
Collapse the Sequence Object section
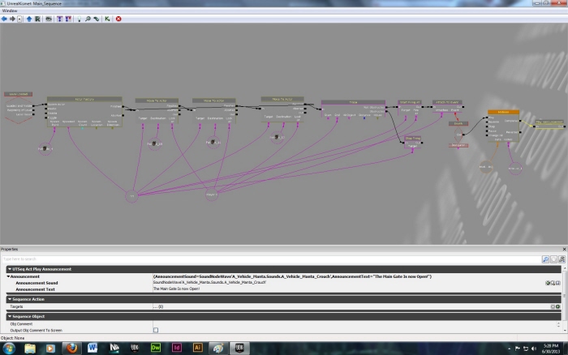click(x=8, y=316)
